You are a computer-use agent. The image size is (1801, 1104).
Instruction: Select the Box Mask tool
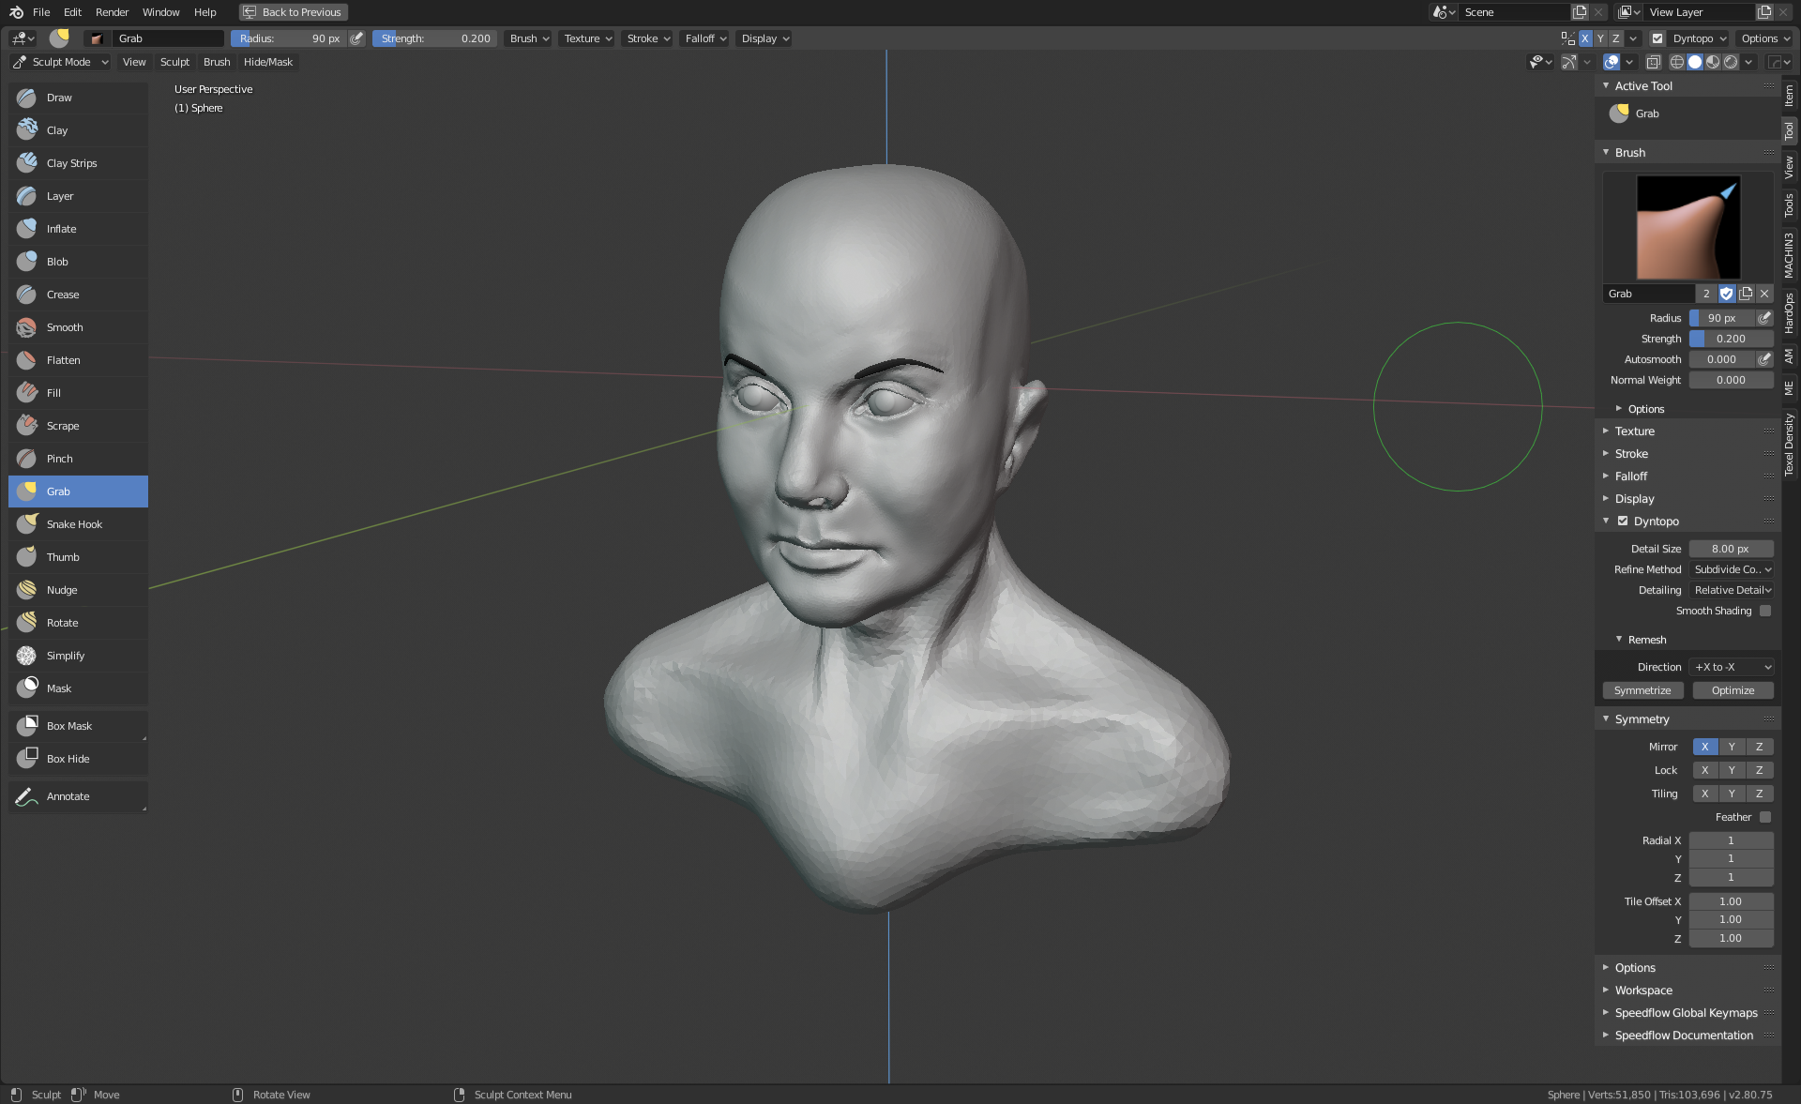pos(68,726)
